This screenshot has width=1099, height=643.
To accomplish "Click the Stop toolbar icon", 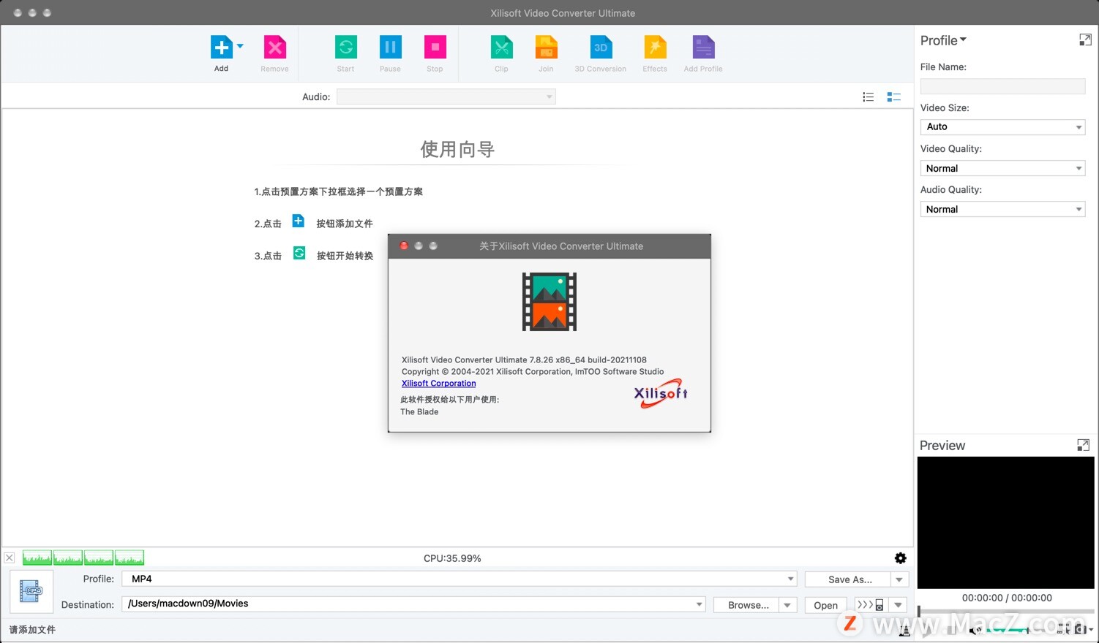I will [435, 47].
